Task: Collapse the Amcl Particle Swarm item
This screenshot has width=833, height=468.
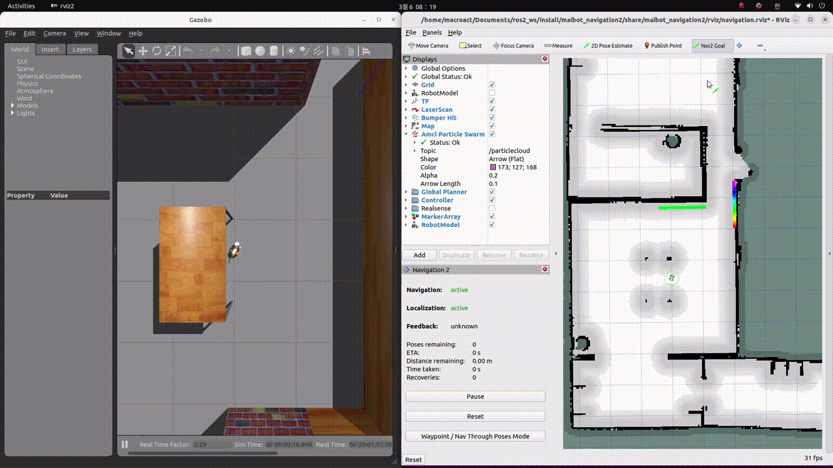Action: (x=406, y=135)
